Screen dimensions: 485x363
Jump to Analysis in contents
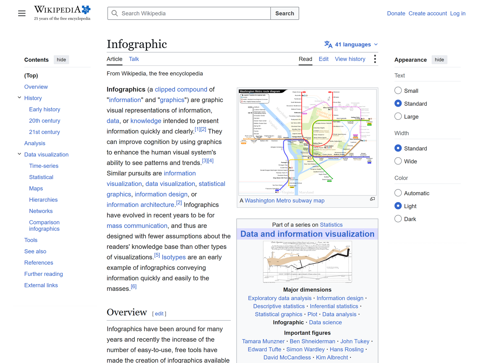(x=35, y=143)
